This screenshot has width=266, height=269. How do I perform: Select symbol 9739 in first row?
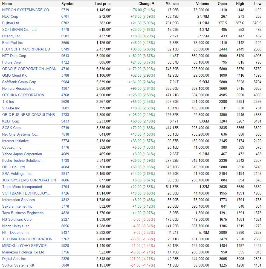click(65, 10)
